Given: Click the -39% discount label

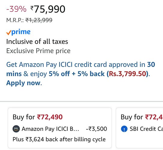Looking at the screenshot, I should (x=16, y=9).
